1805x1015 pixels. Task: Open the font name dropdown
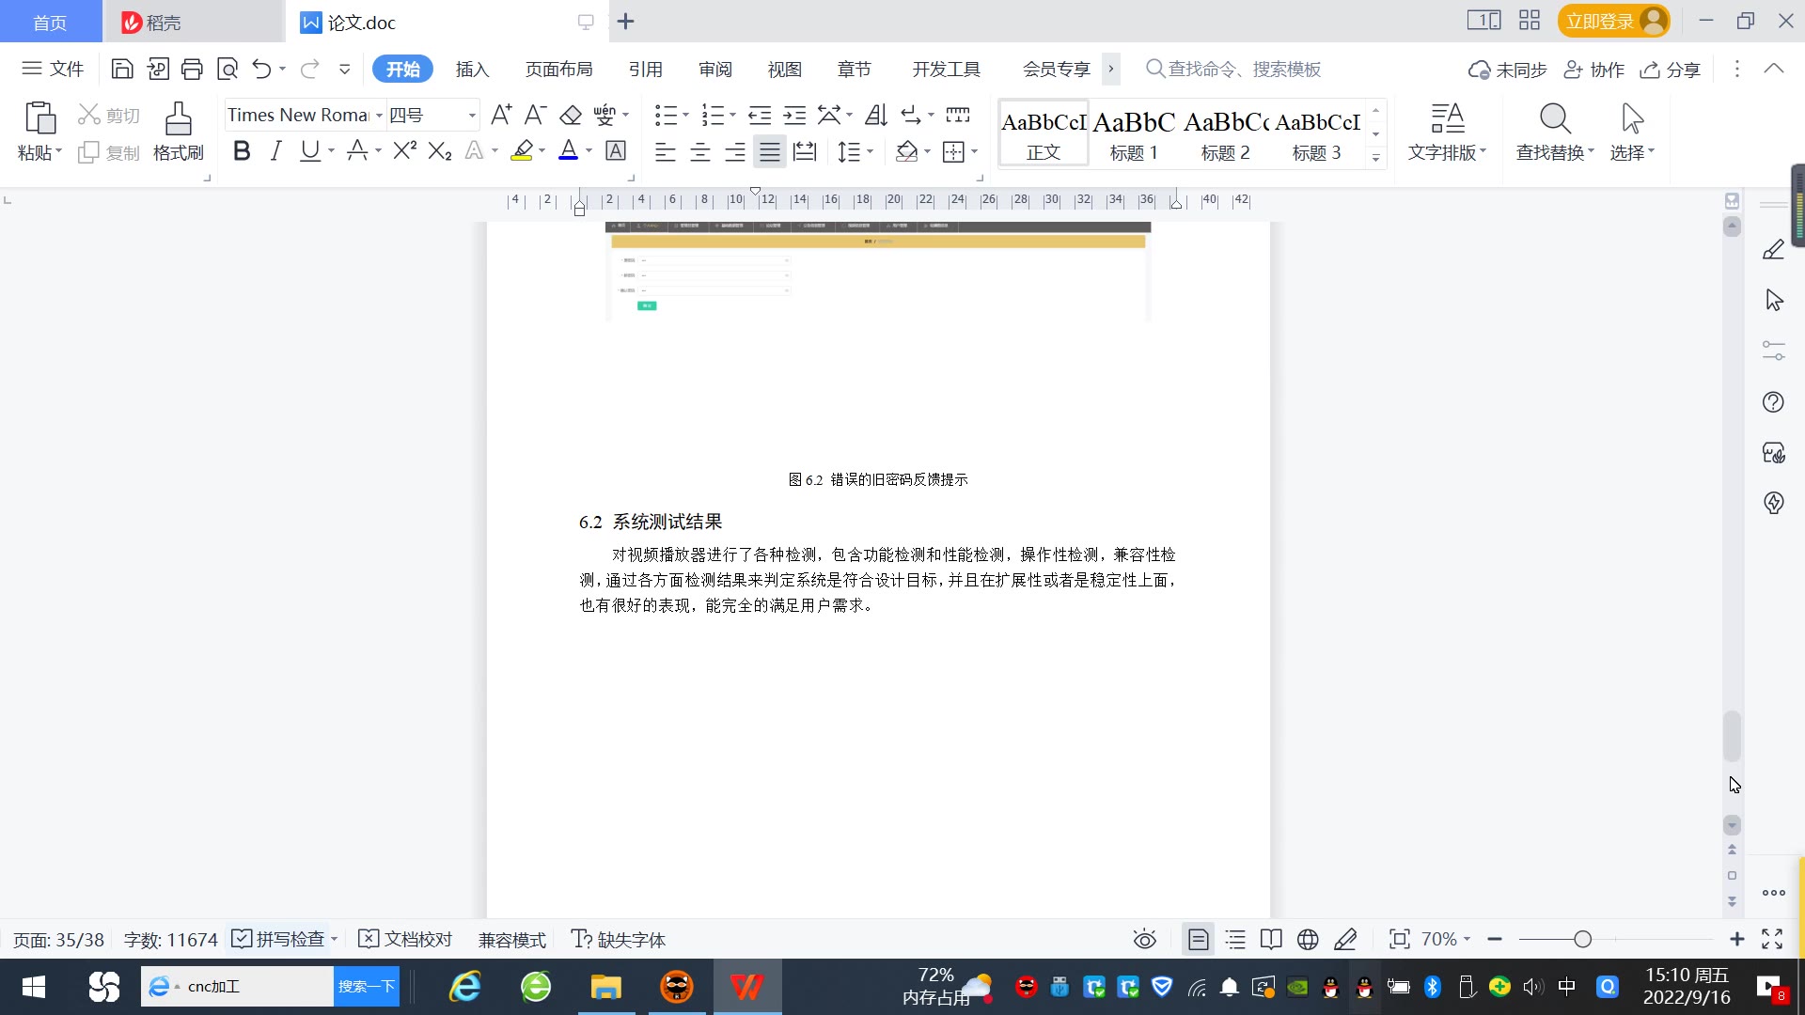pyautogui.click(x=379, y=116)
